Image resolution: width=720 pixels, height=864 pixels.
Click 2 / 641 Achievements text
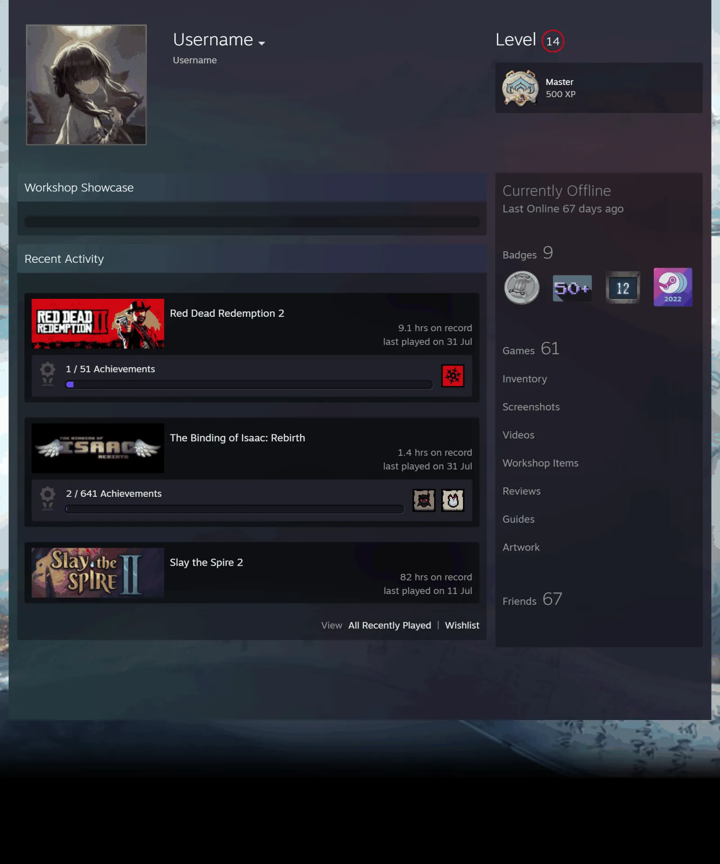point(114,494)
